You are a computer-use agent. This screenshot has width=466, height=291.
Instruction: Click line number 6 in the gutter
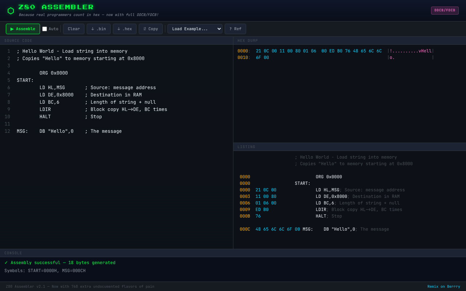point(9,88)
